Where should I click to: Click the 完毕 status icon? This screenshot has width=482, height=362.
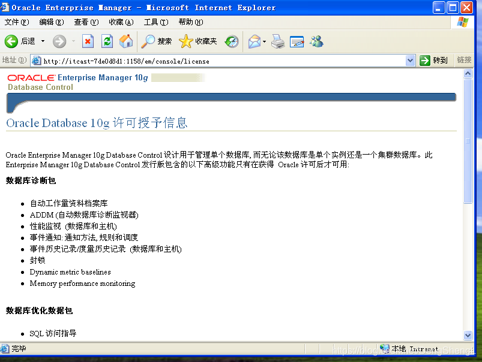5,348
